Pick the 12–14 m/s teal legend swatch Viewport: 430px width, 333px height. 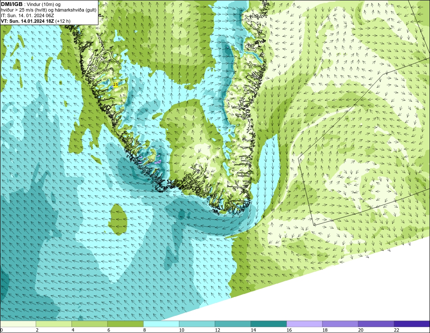(233, 324)
